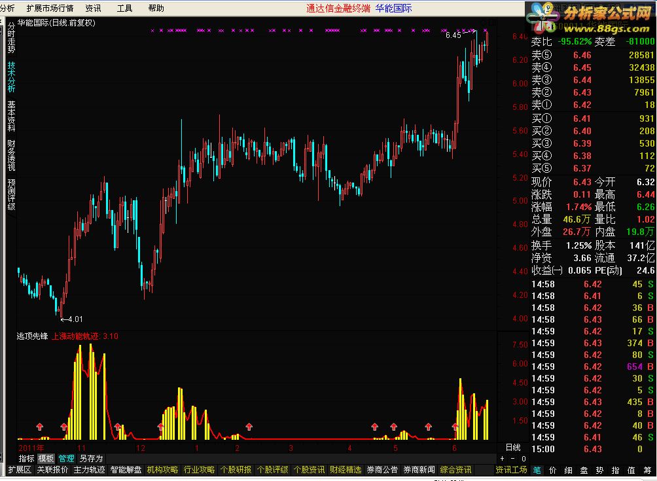This screenshot has height=481, width=657.
Task: Click the 指标 tab below the chart
Action: 26,458
